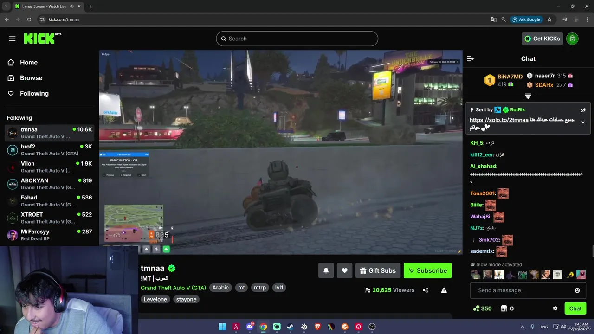The image size is (594, 334).
Task: Click the laughing yellow emoji emote
Action: click(570, 275)
